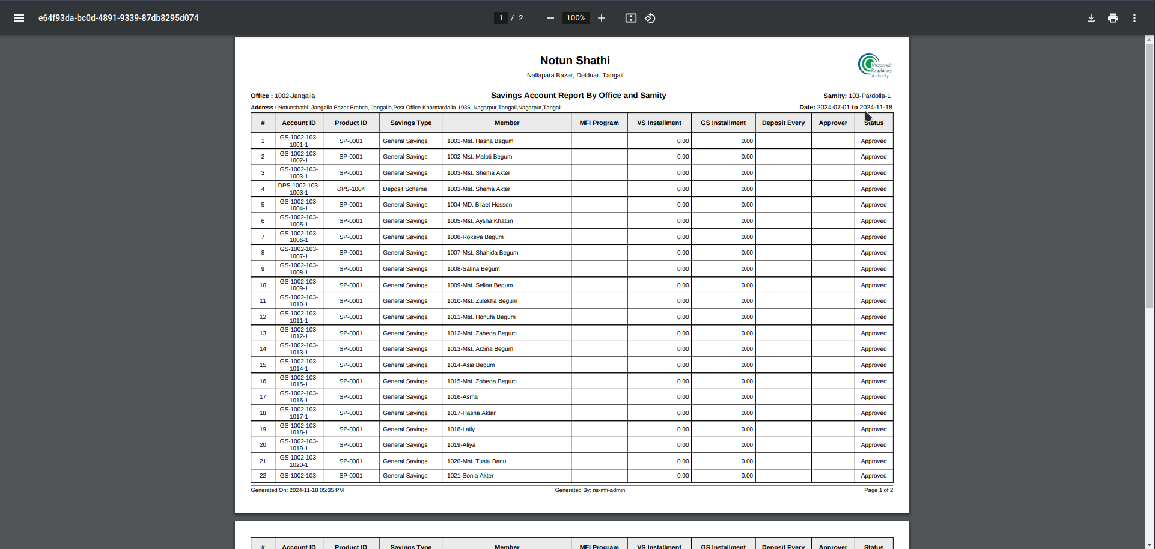This screenshot has width=1155, height=549.
Task: Click member 1001-Mst. Hasna Begum
Action: pos(480,141)
